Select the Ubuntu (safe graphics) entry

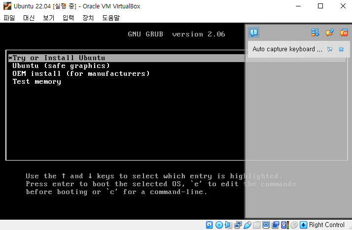[61, 66]
